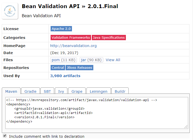Click the groupId javax.validation line

pyautogui.click(x=49, y=109)
